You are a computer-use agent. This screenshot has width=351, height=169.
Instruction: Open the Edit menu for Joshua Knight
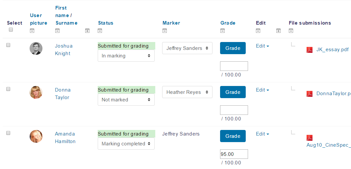(263, 46)
